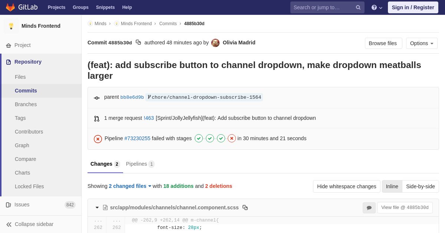This screenshot has height=233, width=445.
Task: Open pipeline #73230255 link
Action: 137,138
